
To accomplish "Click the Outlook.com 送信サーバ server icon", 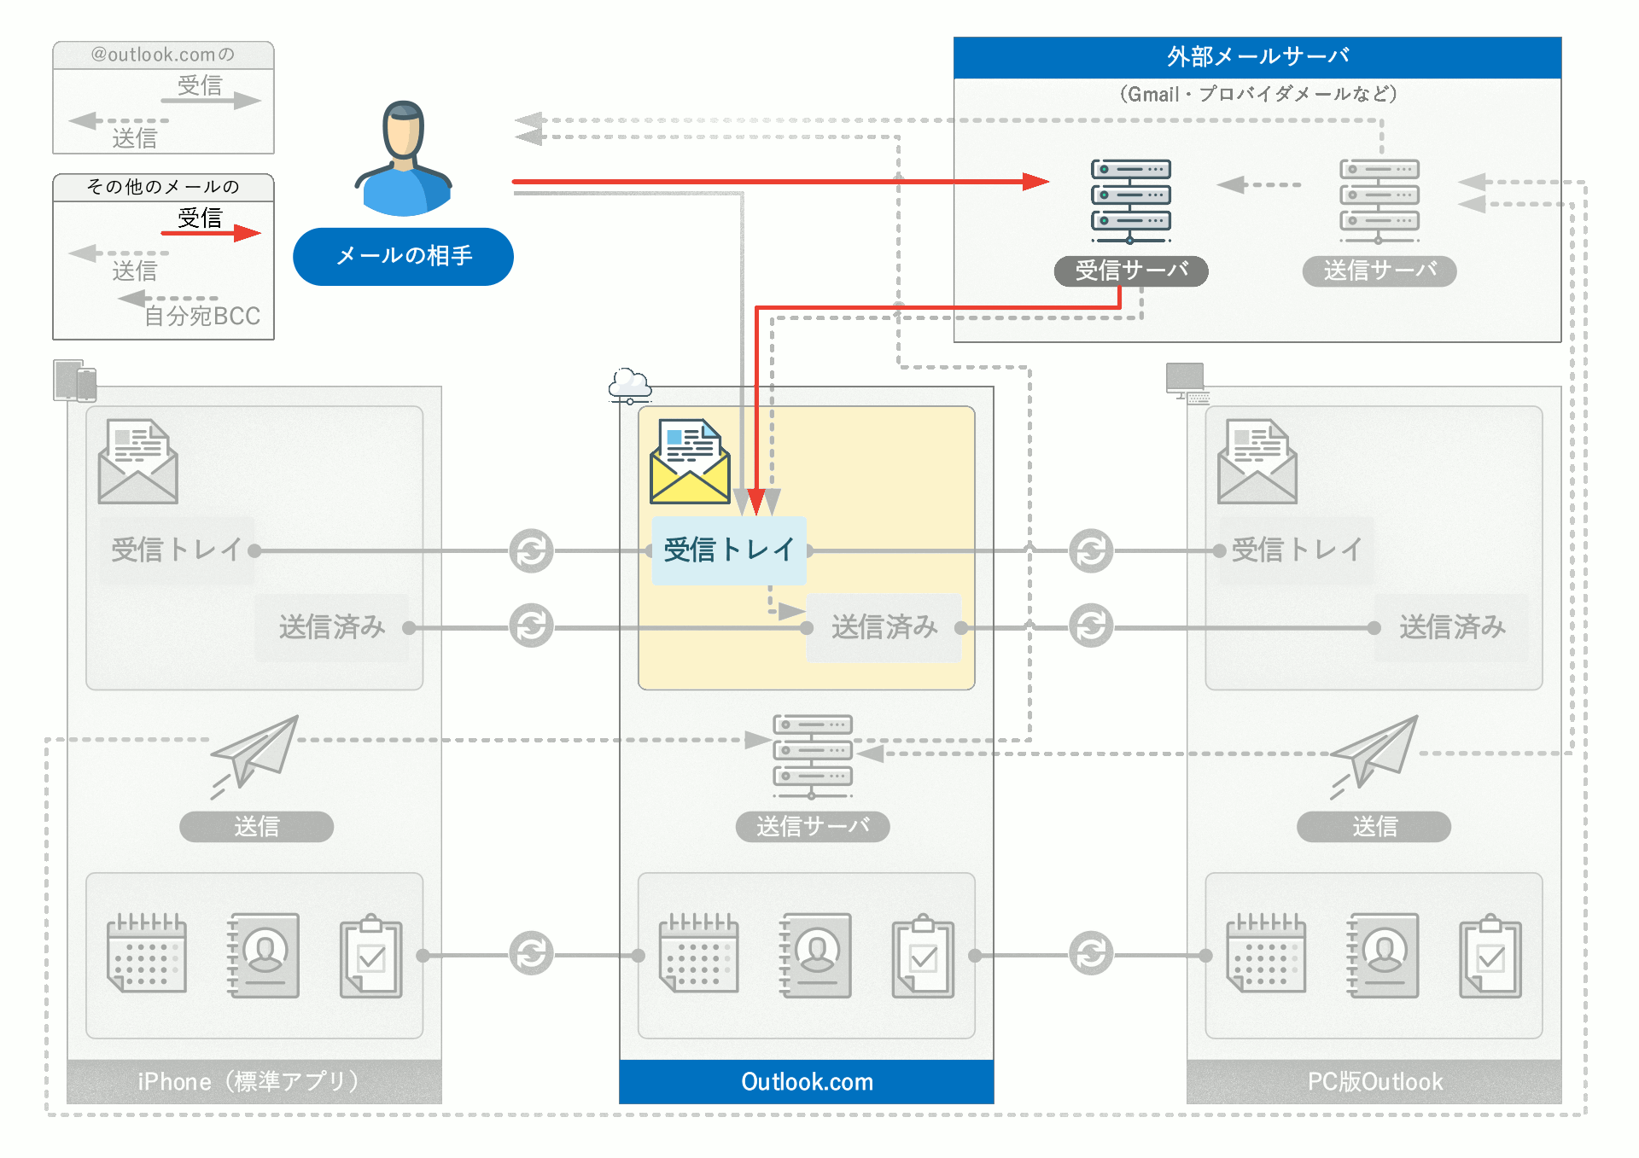I will (813, 756).
